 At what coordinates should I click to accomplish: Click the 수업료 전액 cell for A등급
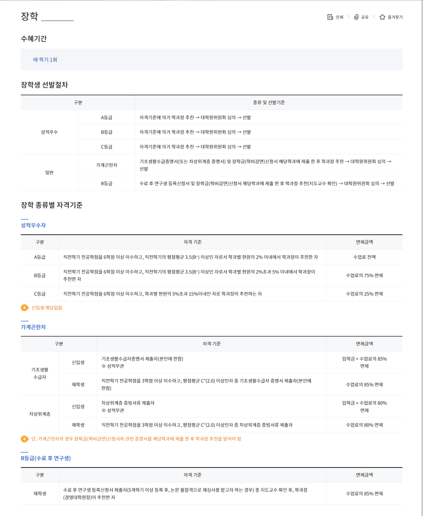364,257
